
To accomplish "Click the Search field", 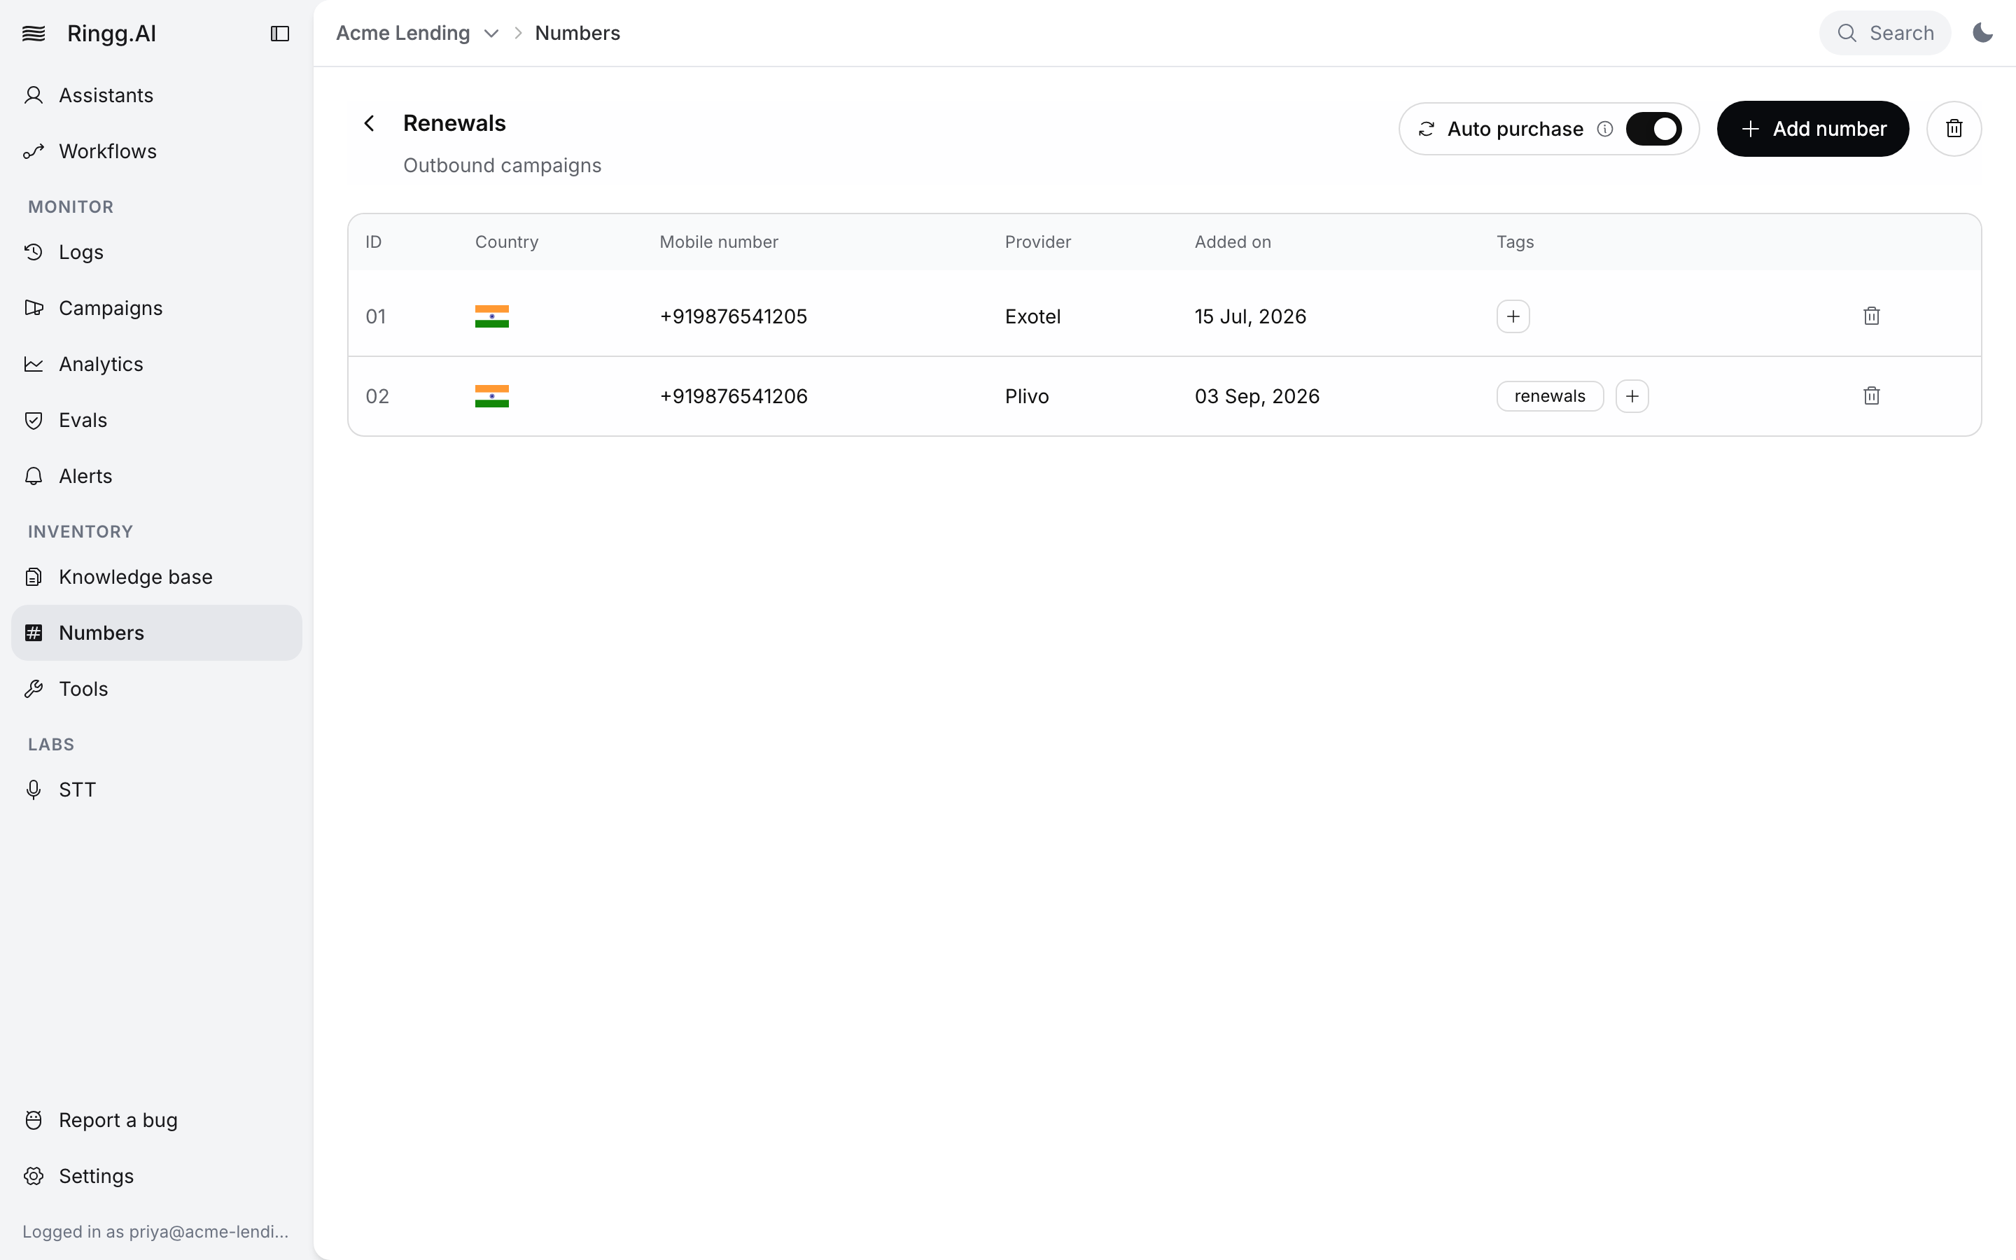I will point(1884,32).
